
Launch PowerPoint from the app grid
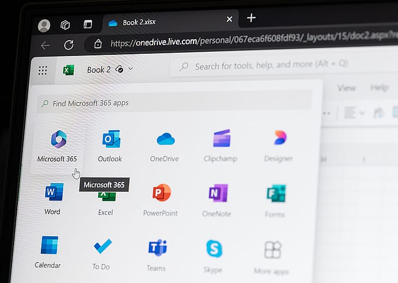(x=161, y=200)
